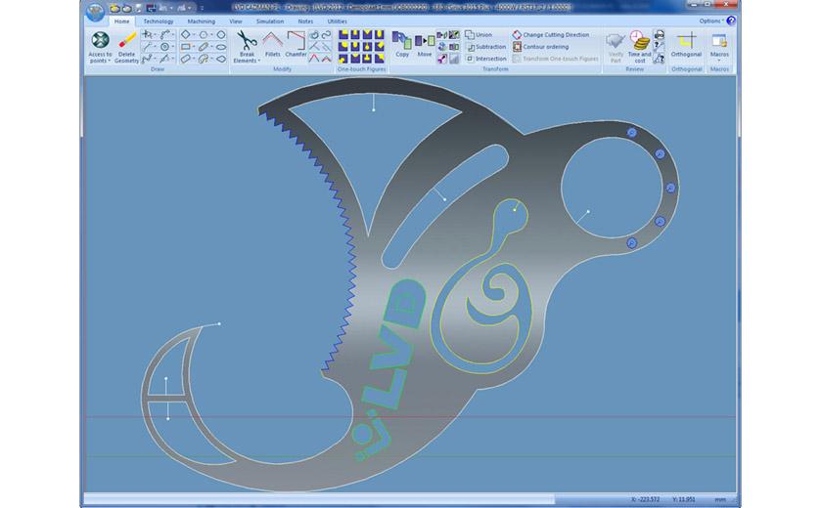This screenshot has width=822, height=508.
Task: Select the concentric circles draw tool
Action: 165,47
